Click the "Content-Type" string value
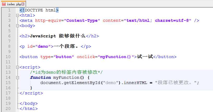 click(82, 20)
